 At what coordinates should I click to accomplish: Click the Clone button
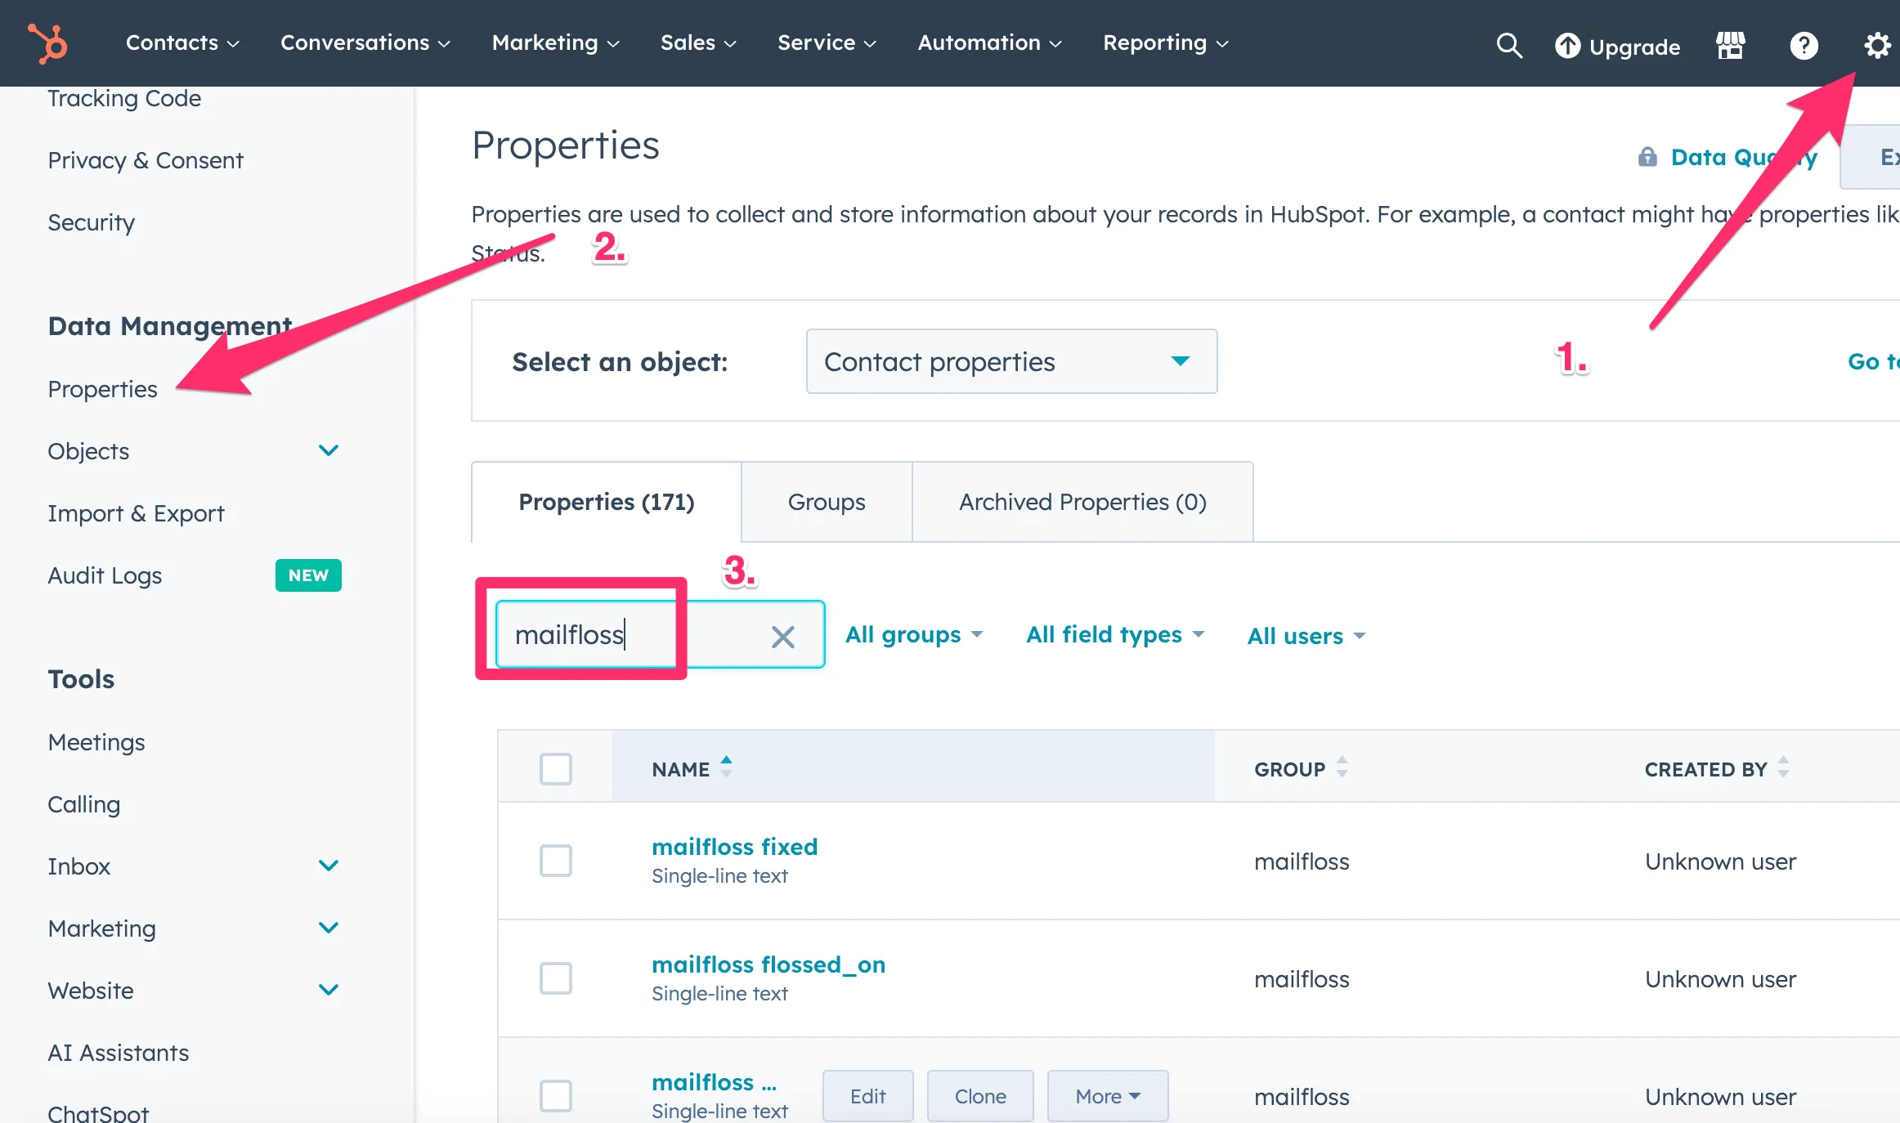(x=980, y=1096)
